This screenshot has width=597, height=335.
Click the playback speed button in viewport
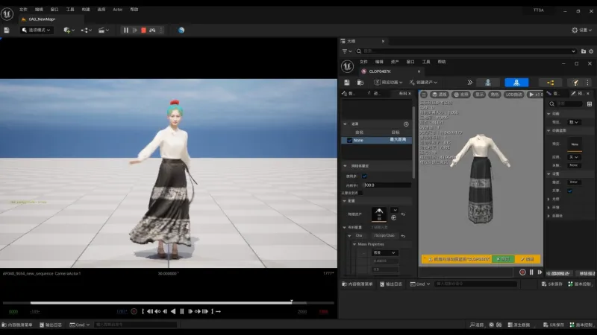(535, 95)
